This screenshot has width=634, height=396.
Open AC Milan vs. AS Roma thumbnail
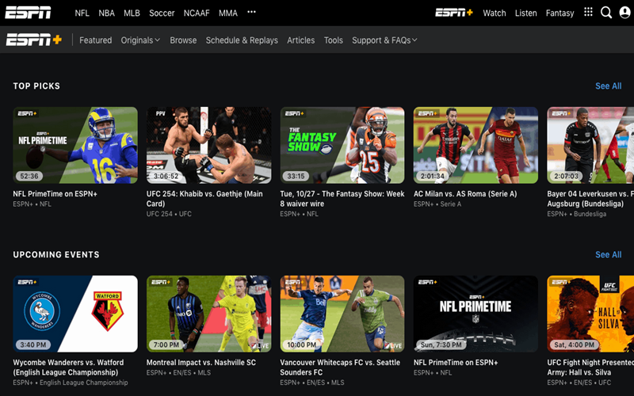point(475,145)
